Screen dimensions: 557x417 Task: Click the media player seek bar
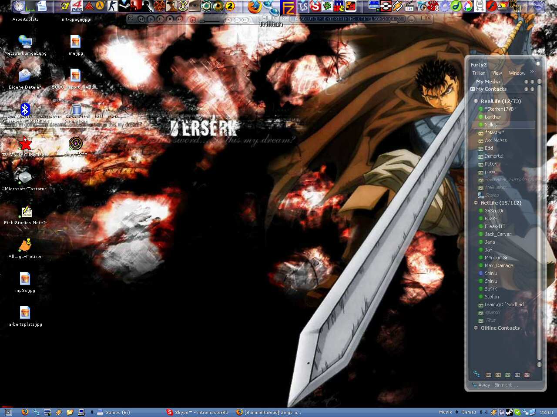click(348, 22)
